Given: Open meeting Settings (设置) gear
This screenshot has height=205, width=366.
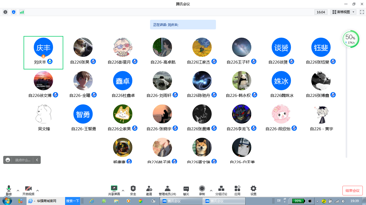Looking at the screenshot, I should pyautogui.click(x=253, y=190).
